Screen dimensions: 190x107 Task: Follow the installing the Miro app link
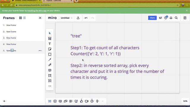[37, 11]
